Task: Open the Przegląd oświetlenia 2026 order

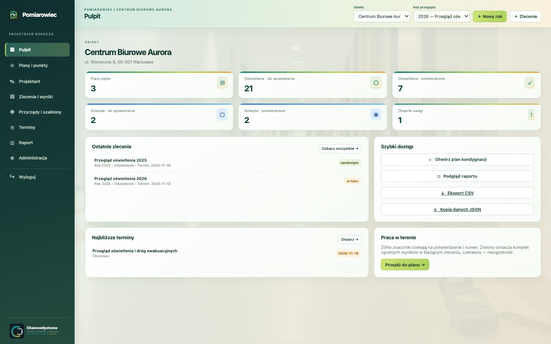Action: [227, 181]
